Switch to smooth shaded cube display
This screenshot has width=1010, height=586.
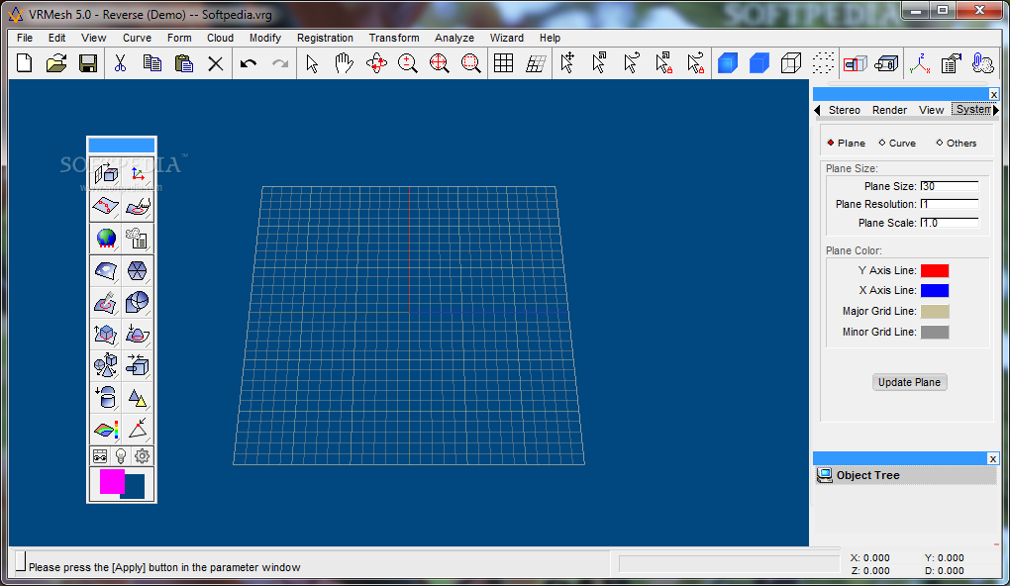727,63
